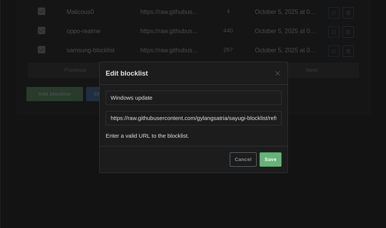This screenshot has height=228, width=386.
Task: Delete the Malicous0 blocklist entry
Action: pos(348,13)
